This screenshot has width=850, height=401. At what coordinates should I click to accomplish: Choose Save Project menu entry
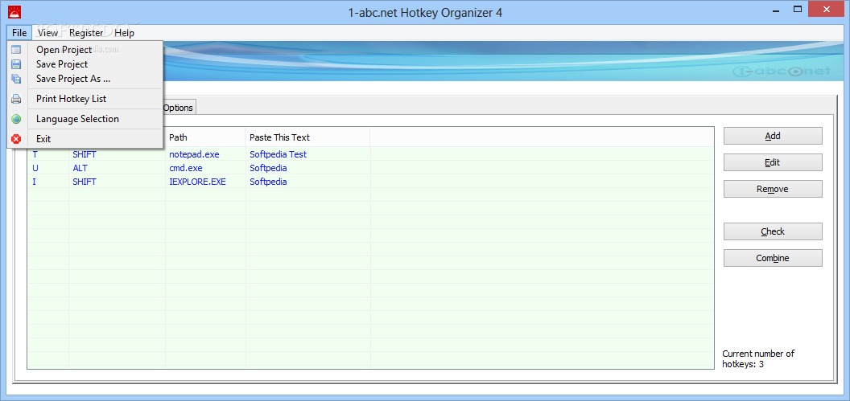(x=85, y=64)
